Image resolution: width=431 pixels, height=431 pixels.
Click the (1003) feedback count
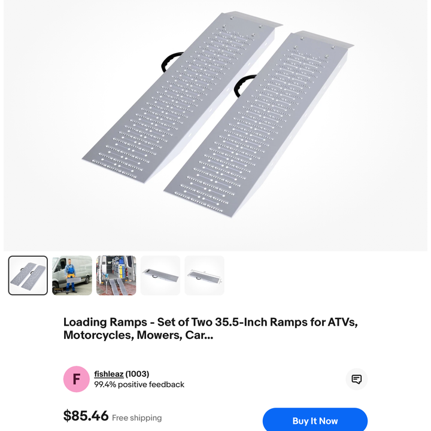(x=137, y=374)
